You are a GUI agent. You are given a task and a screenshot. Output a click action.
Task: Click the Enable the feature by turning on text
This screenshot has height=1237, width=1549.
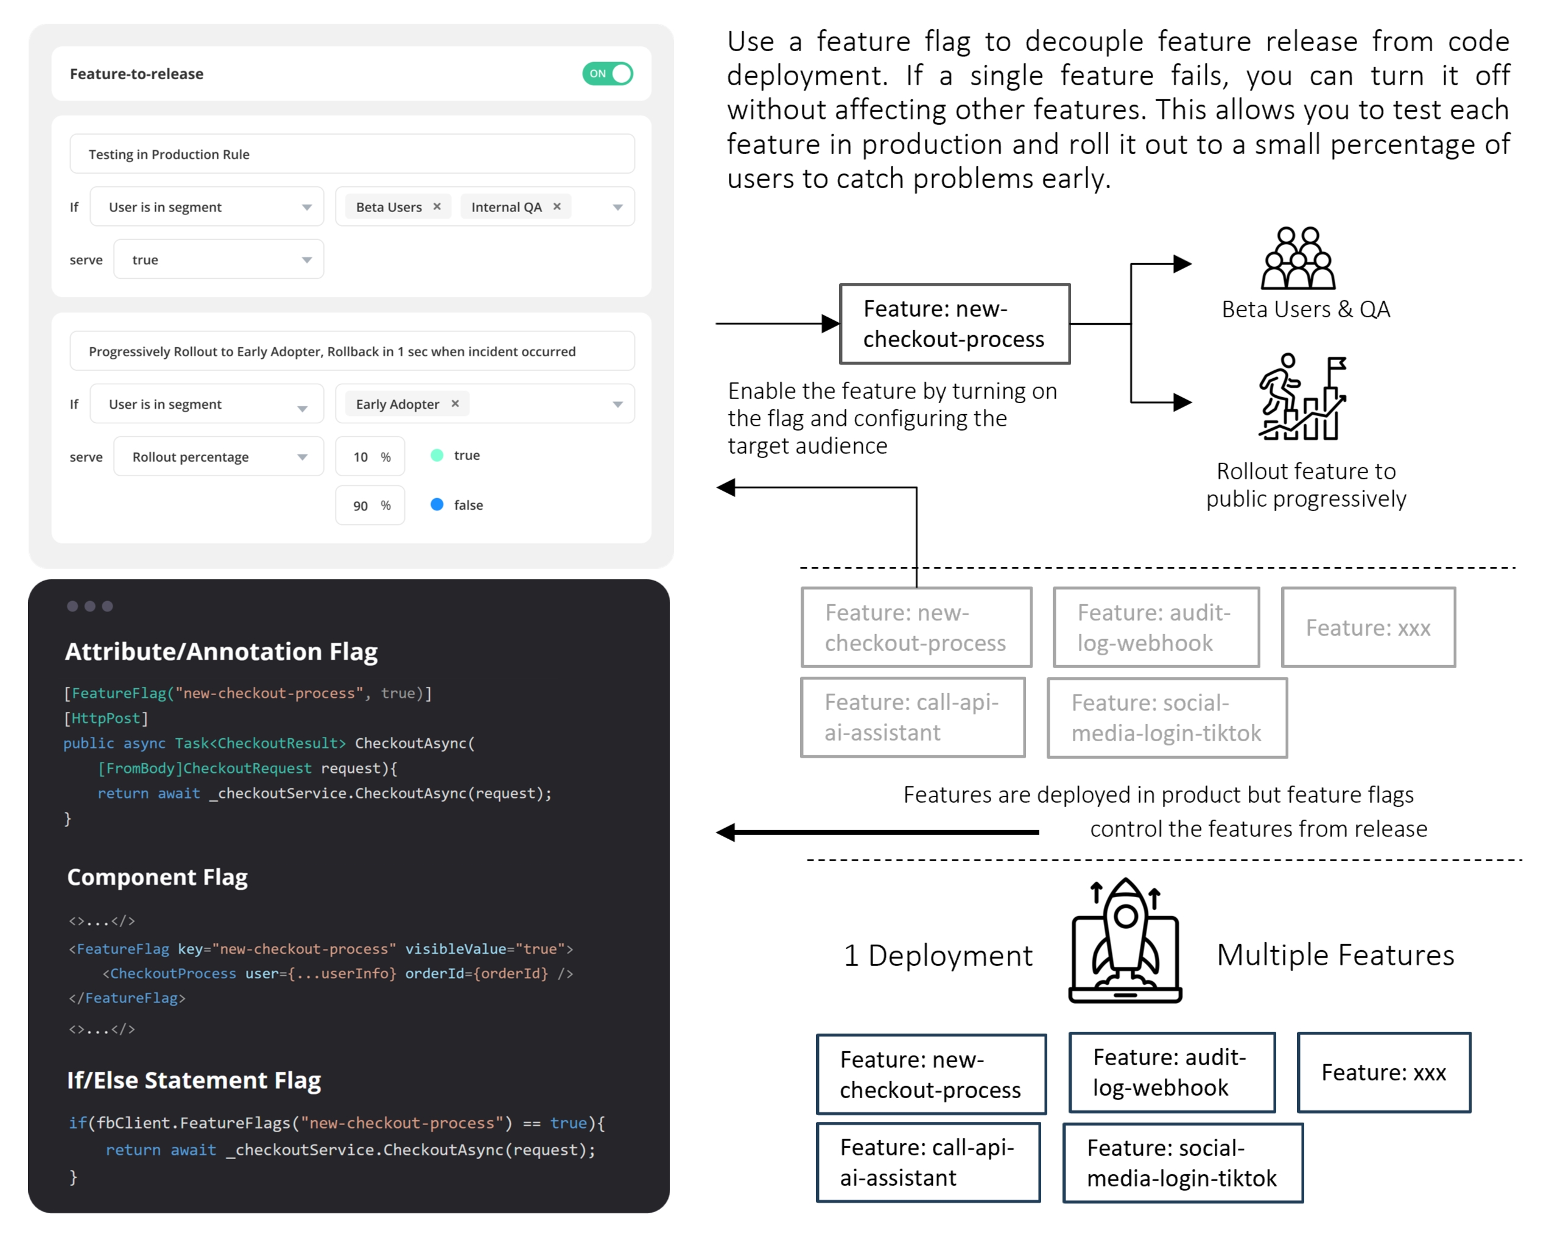pyautogui.click(x=893, y=390)
